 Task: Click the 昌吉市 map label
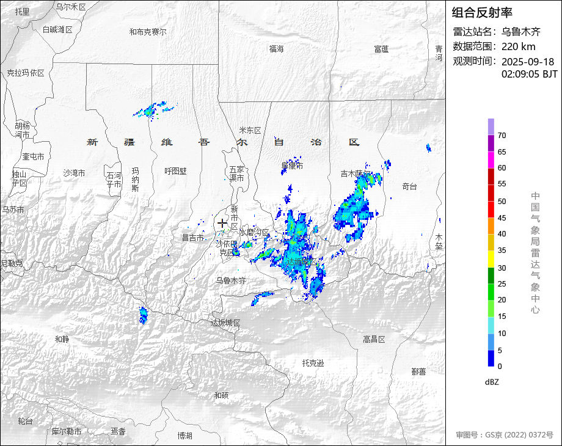(x=193, y=238)
